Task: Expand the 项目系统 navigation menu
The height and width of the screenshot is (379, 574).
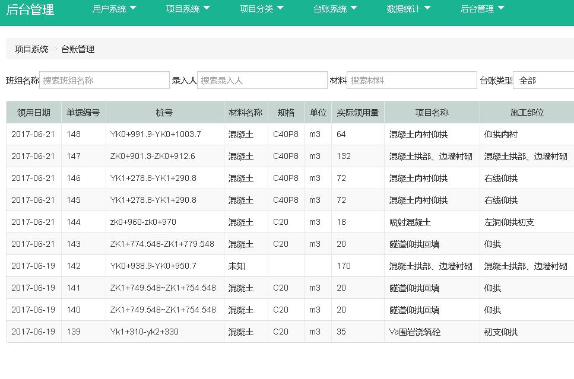Action: coord(188,9)
